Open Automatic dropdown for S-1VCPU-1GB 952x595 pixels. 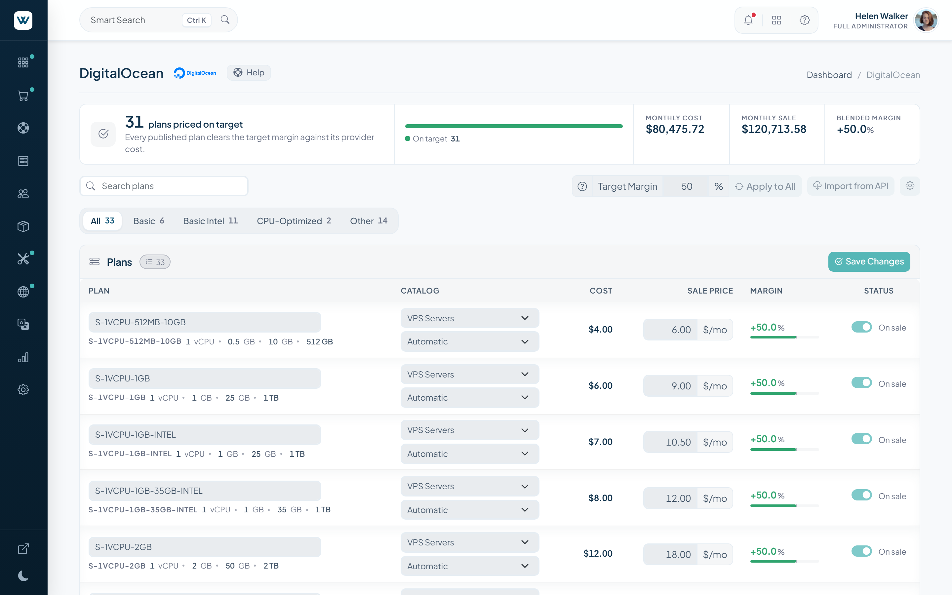470,397
